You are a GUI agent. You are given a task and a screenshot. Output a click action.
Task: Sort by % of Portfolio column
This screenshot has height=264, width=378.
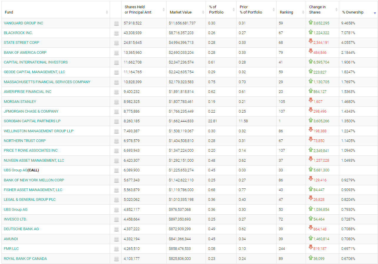click(234, 10)
